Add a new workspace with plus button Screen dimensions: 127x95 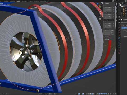click(x=47, y=1)
